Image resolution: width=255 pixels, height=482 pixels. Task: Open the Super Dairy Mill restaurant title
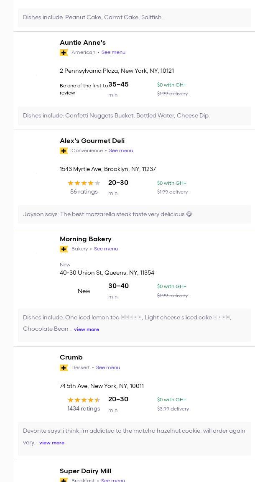click(85, 471)
